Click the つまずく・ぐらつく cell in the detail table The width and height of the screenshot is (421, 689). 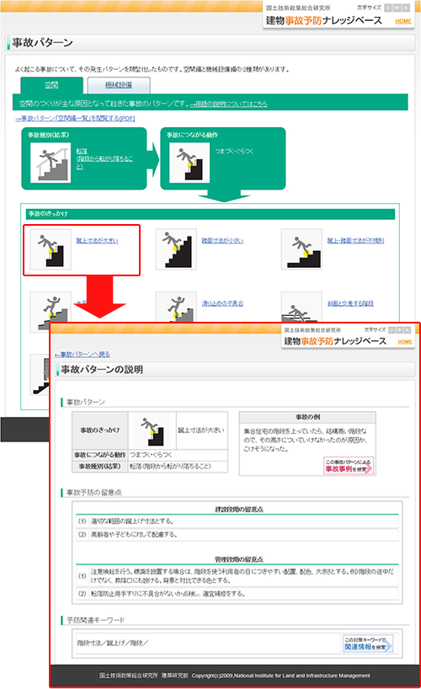(178, 455)
